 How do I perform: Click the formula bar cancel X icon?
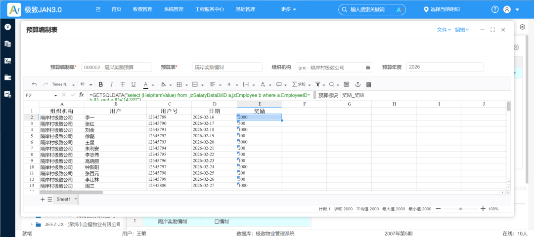(64, 95)
